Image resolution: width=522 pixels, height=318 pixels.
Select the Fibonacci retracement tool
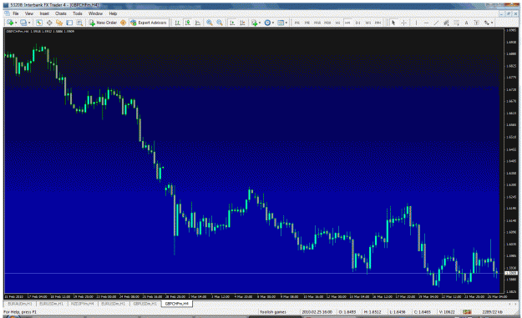click(x=456, y=23)
